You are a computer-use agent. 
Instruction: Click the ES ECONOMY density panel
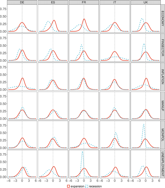coord(53,19)
